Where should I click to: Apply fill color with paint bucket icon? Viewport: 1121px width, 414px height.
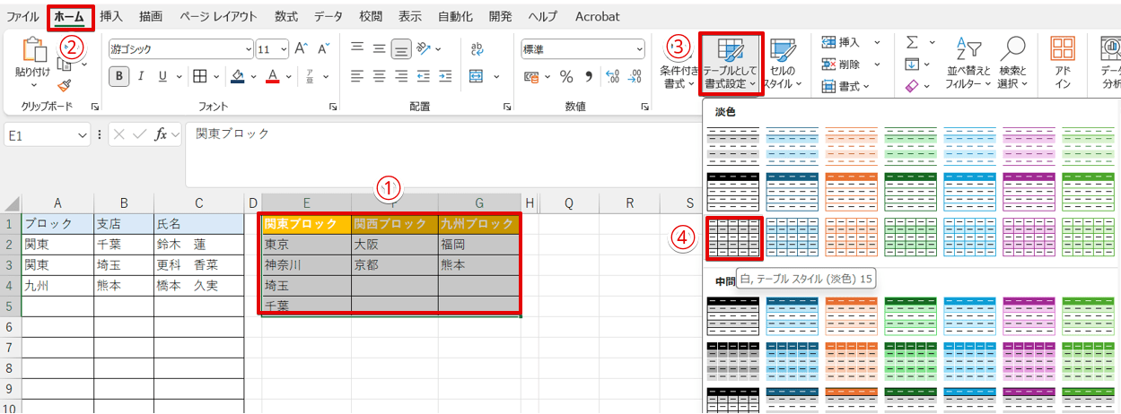[238, 76]
